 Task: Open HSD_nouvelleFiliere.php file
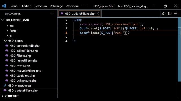(x=29, y=71)
